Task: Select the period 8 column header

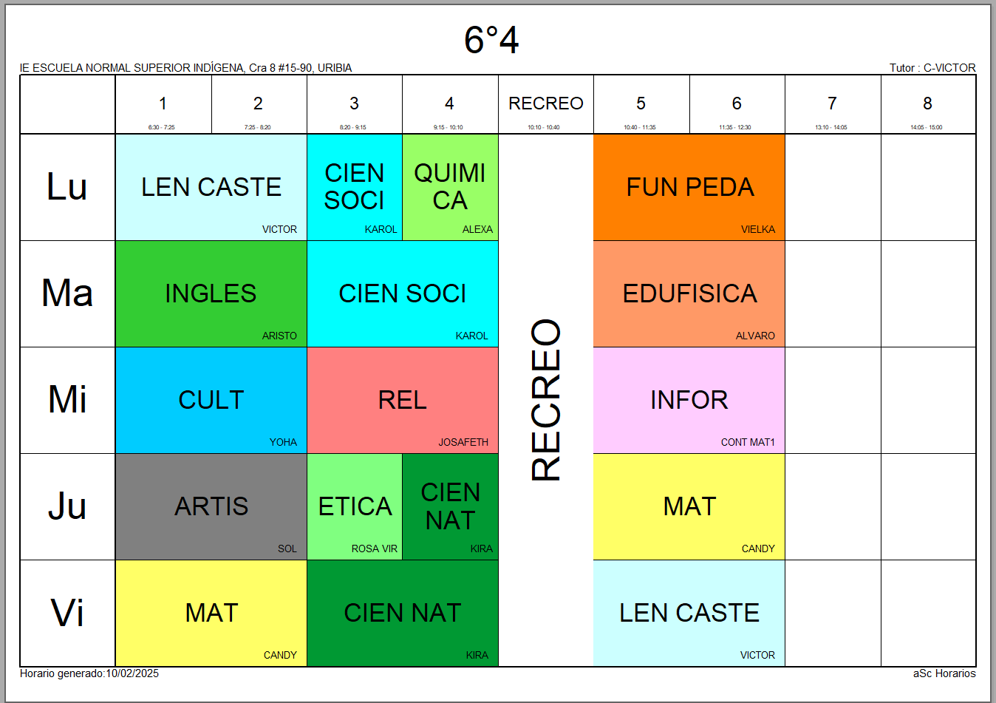Action: [927, 104]
